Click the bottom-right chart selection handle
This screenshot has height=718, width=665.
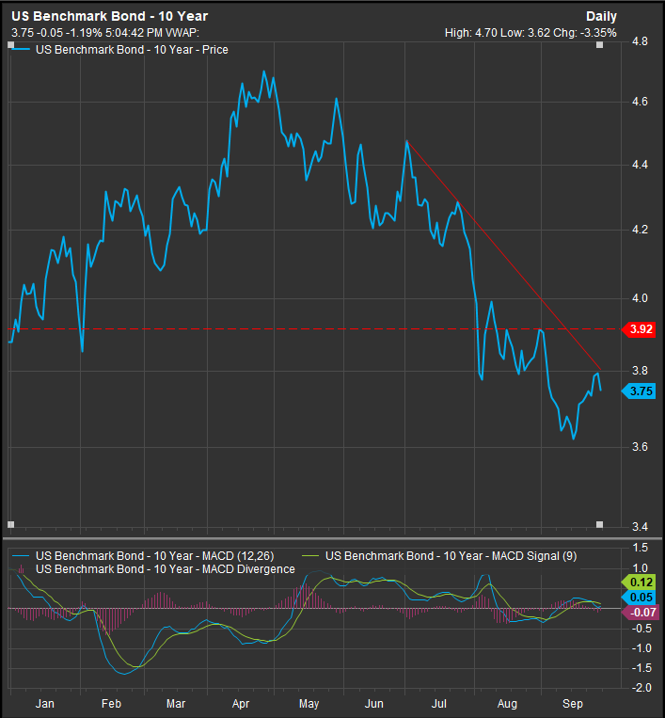(x=599, y=524)
